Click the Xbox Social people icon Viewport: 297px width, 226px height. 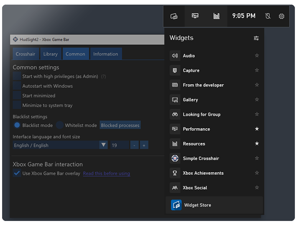(175, 188)
